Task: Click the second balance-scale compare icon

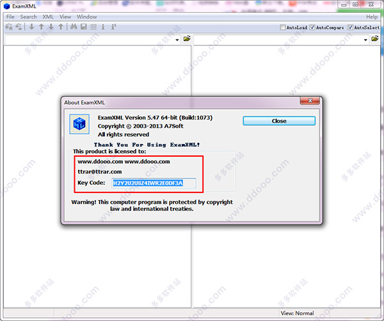Action: pos(19,27)
